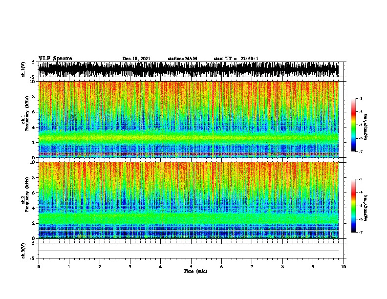This screenshot has width=387, height=299.
Task: Click the "-3" label on ch.2 colorbar
Action: click(x=361, y=179)
